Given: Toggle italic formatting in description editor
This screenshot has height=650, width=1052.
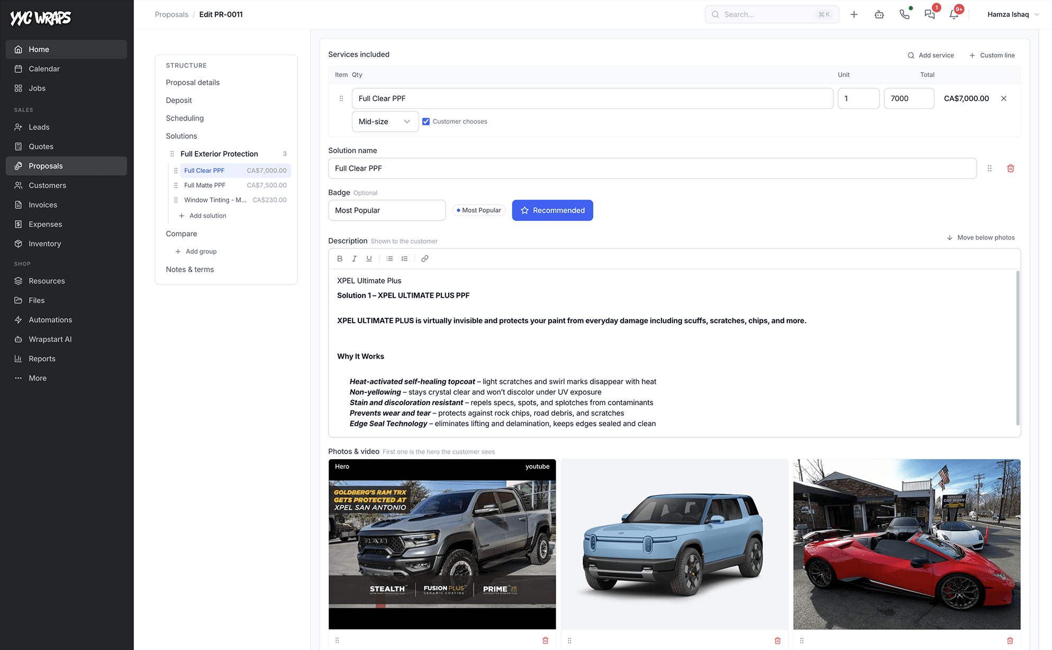Looking at the screenshot, I should tap(355, 259).
